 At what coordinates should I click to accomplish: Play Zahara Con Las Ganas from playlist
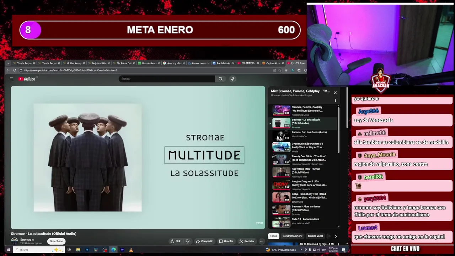pos(303,136)
